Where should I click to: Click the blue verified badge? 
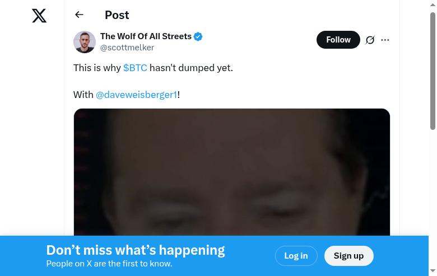(x=198, y=36)
